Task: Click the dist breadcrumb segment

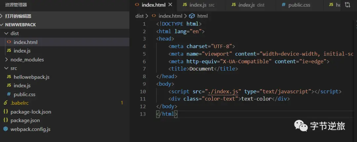Action: point(139,16)
